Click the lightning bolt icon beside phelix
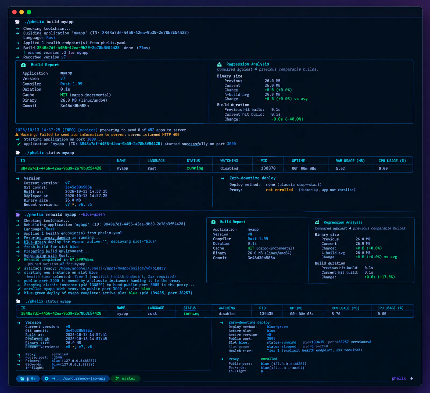The image size is (430, 393). click(412, 378)
